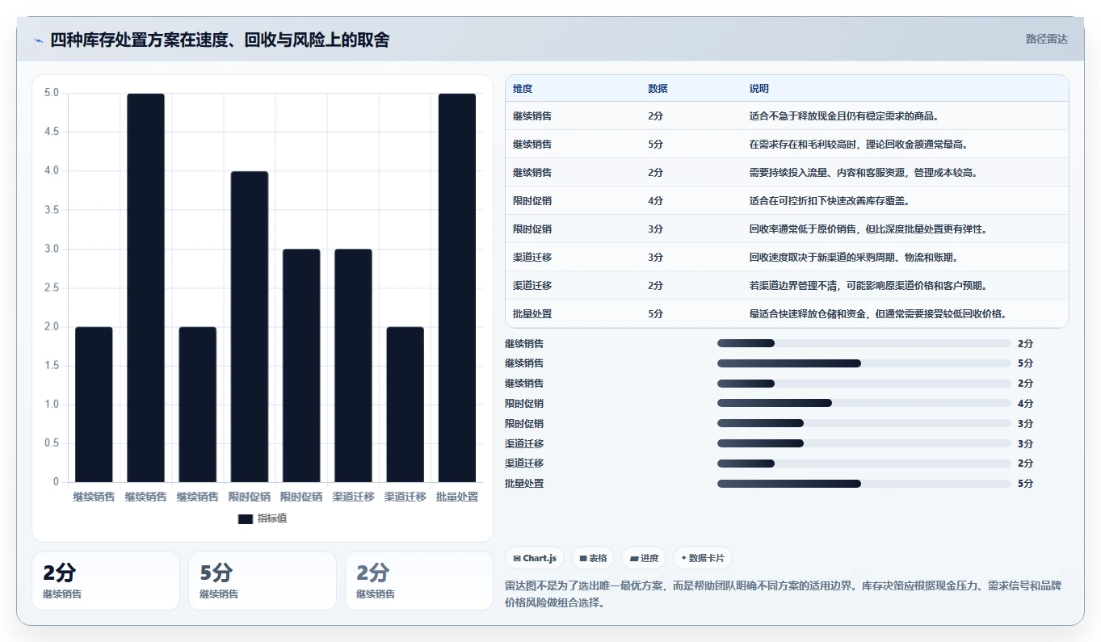
Task: Click the 维度 column header
Action: point(523,89)
